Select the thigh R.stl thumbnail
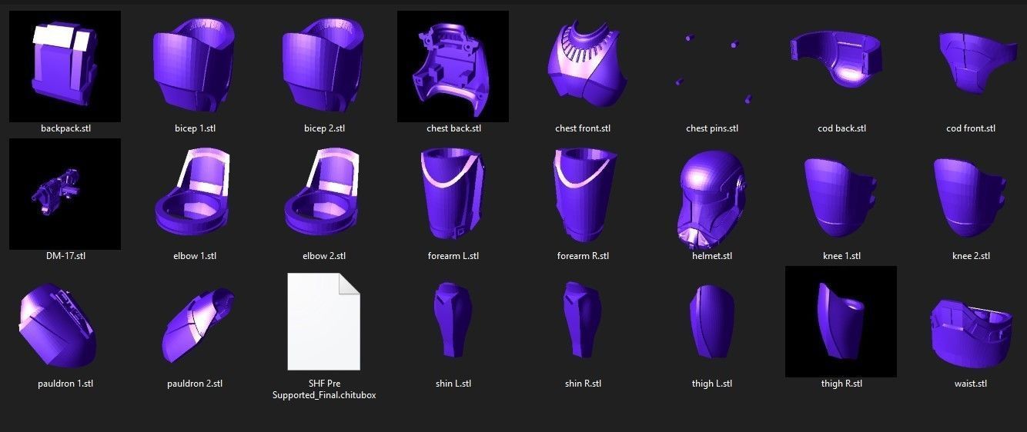Screen dimensions: 1027x432 841,321
